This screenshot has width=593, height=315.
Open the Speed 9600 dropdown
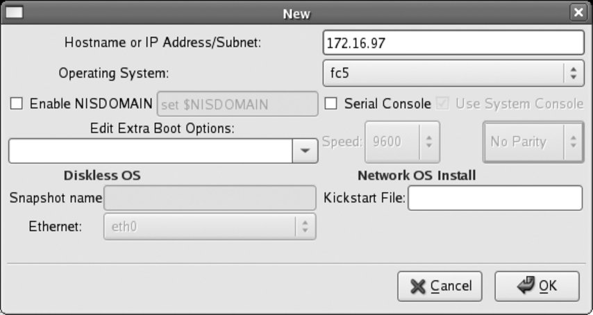point(402,142)
